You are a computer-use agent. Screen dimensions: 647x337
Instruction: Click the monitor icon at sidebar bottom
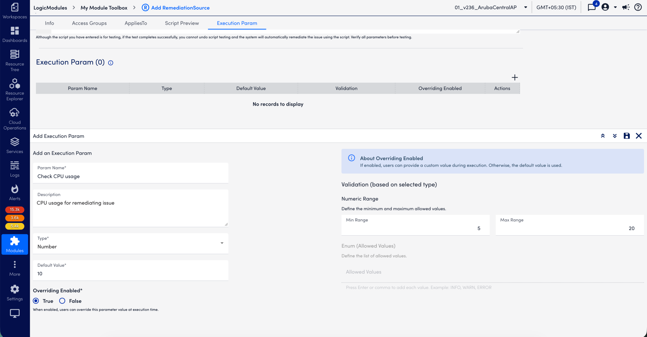[x=15, y=314]
